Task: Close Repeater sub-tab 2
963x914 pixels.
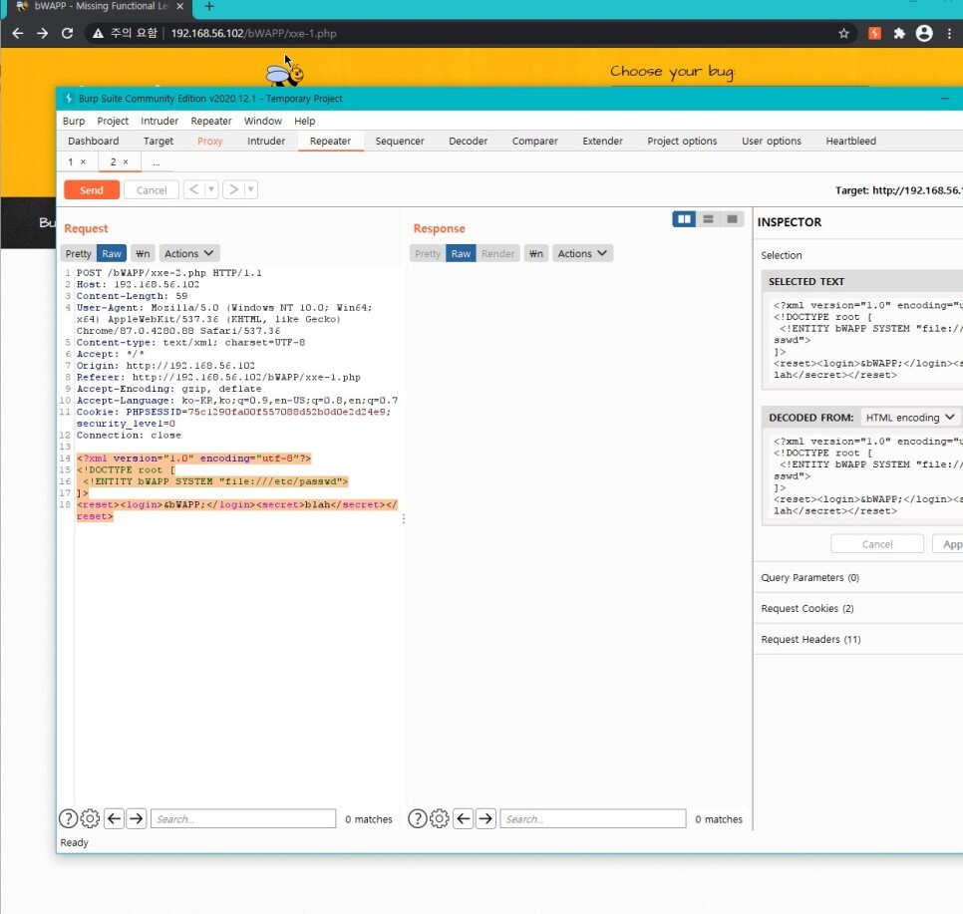Action: [x=126, y=161]
